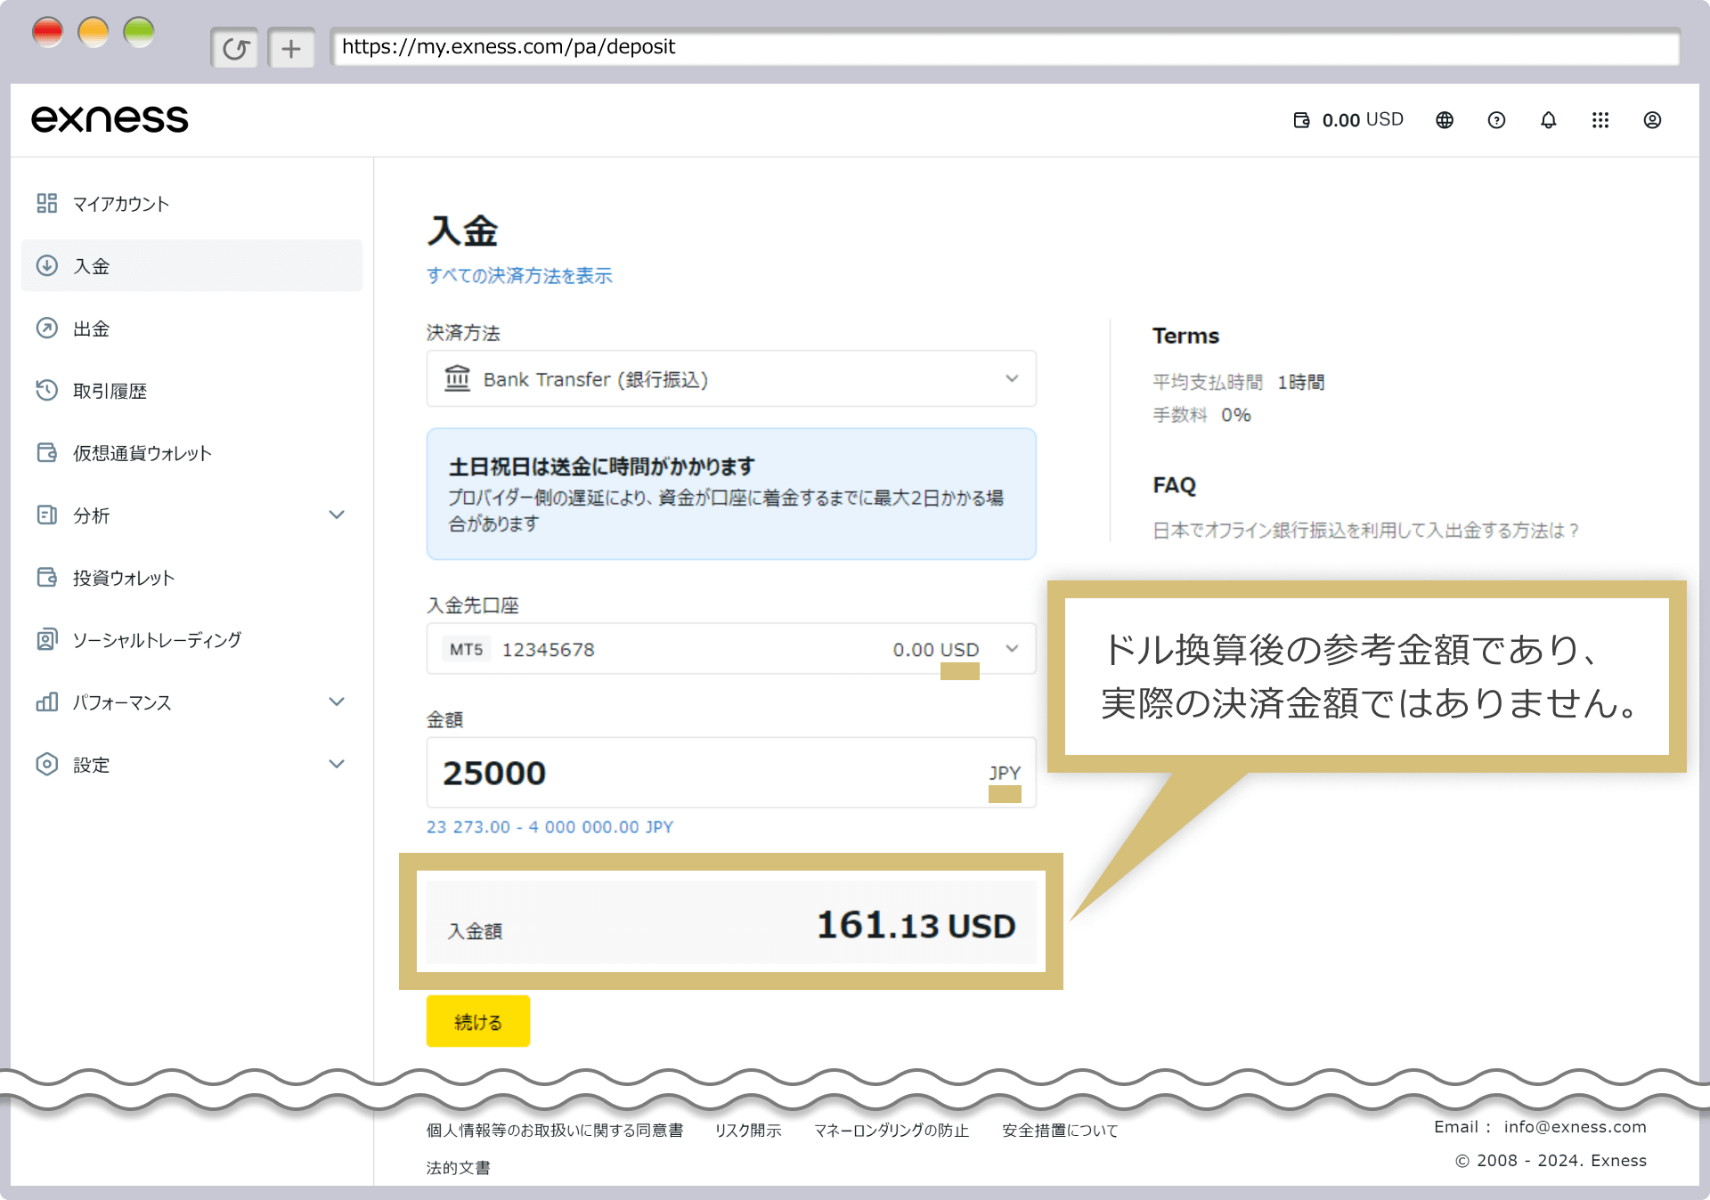Screen dimensions: 1710x1200
Task: Click the 投資ウォレット wallet icon
Action: (x=47, y=578)
